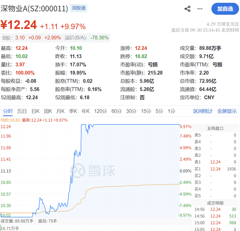Image resolution: width=240 pixels, height=231 pixels.
Task: Click the 加自选 button
Action: 225,9
